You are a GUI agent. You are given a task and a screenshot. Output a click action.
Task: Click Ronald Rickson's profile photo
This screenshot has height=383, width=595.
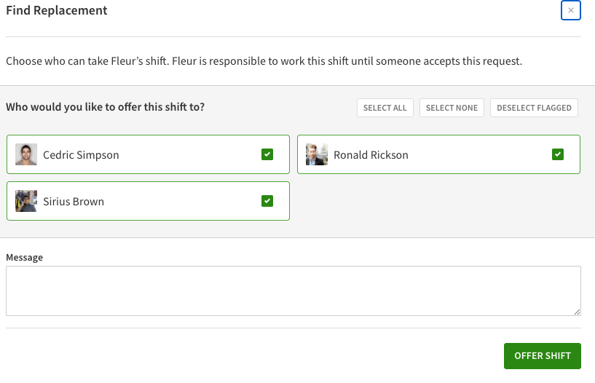tap(317, 154)
